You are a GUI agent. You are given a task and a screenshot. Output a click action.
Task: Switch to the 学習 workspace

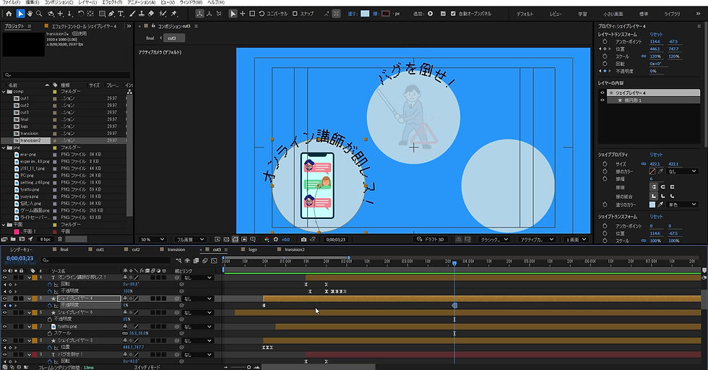point(582,14)
